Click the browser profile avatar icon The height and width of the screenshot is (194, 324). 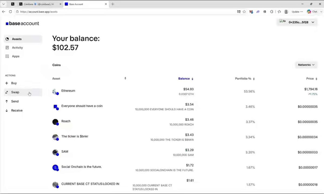286,12
